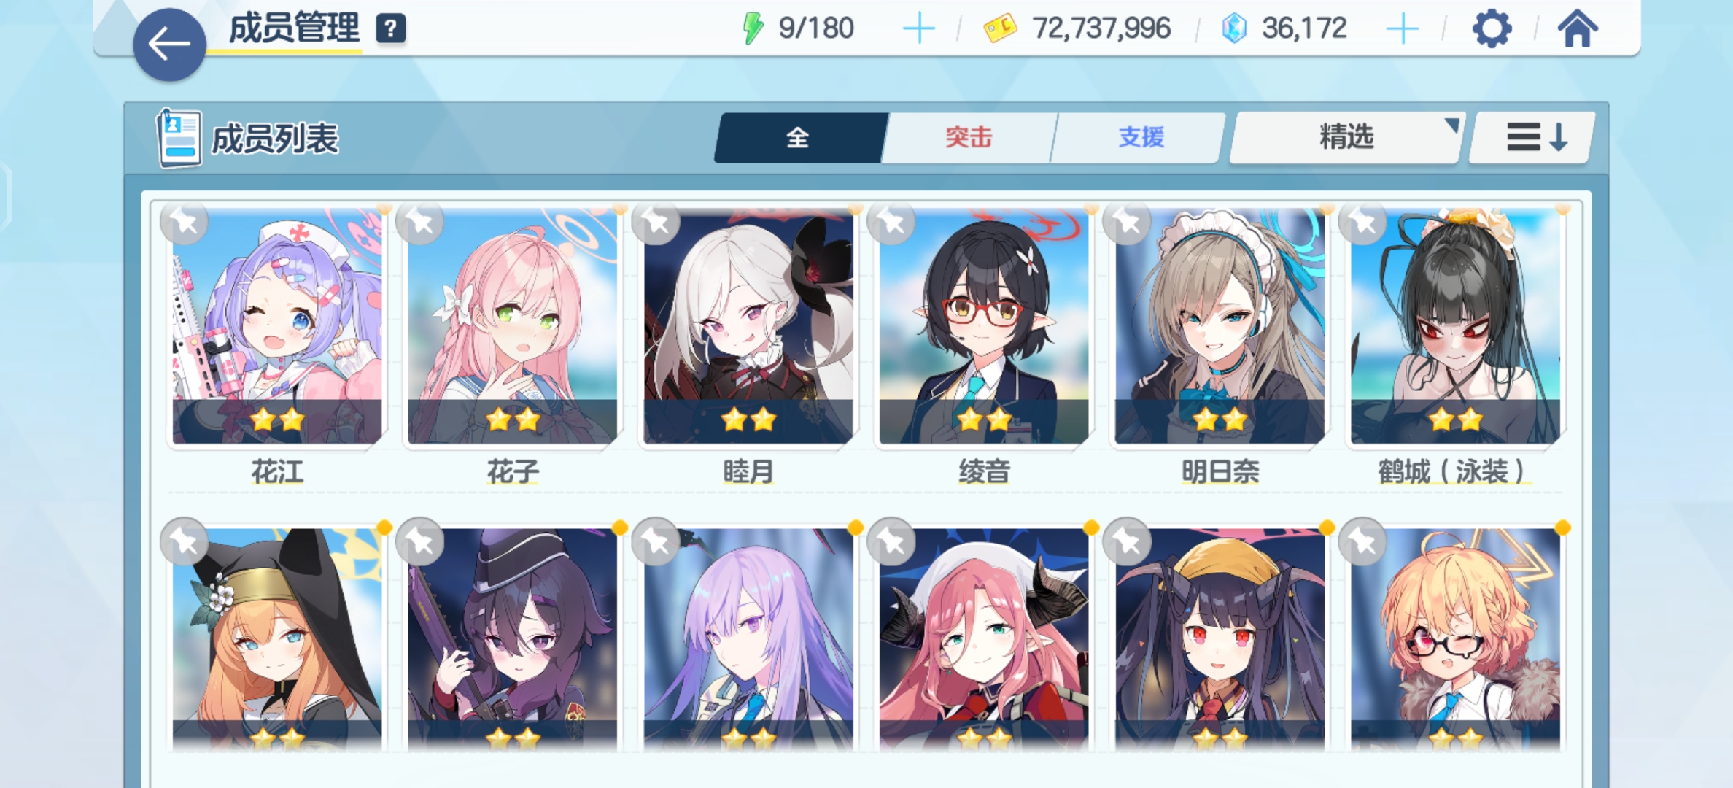Return to home via house icon

tap(1578, 29)
